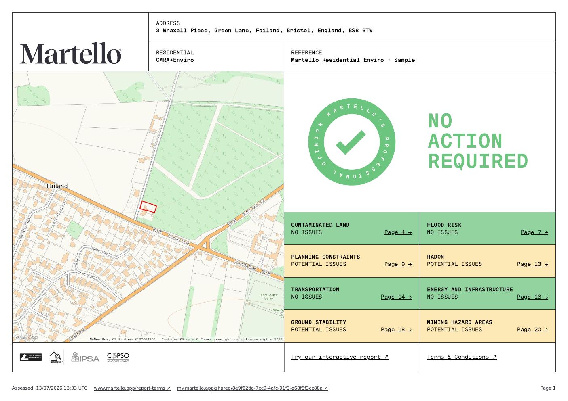This screenshot has height=401, width=568.
Task: Click 'Assessed: 13/07/2026 13:33 UTC' text
Action: point(50,388)
